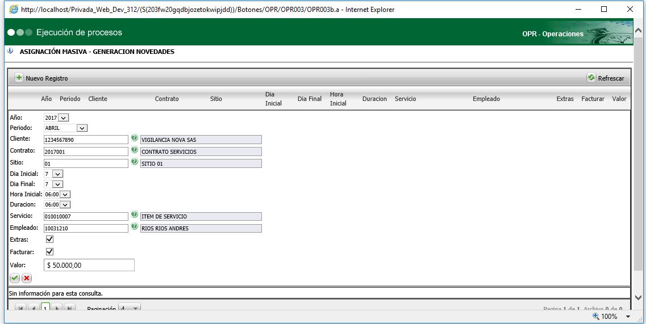The height and width of the screenshot is (324, 646).
Task: Go to the next page pager icon
Action: (x=57, y=308)
